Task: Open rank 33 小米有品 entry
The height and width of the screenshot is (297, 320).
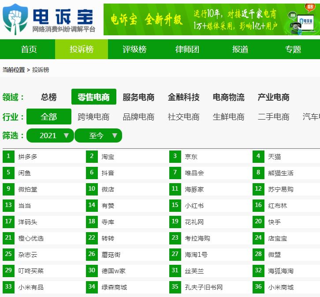Action: pyautogui.click(x=31, y=288)
